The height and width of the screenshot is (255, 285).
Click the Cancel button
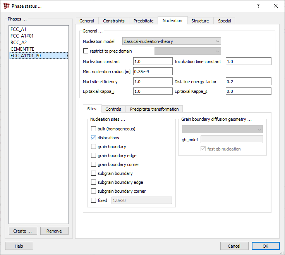click(234, 246)
